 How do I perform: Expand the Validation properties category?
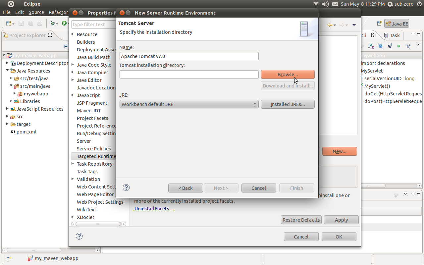73,179
